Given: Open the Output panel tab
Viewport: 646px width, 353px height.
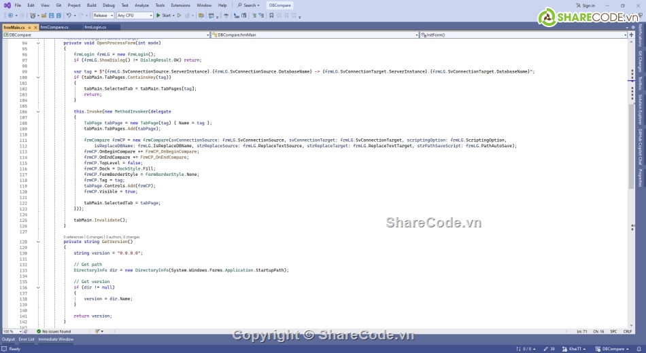Looking at the screenshot, I should (8, 339).
